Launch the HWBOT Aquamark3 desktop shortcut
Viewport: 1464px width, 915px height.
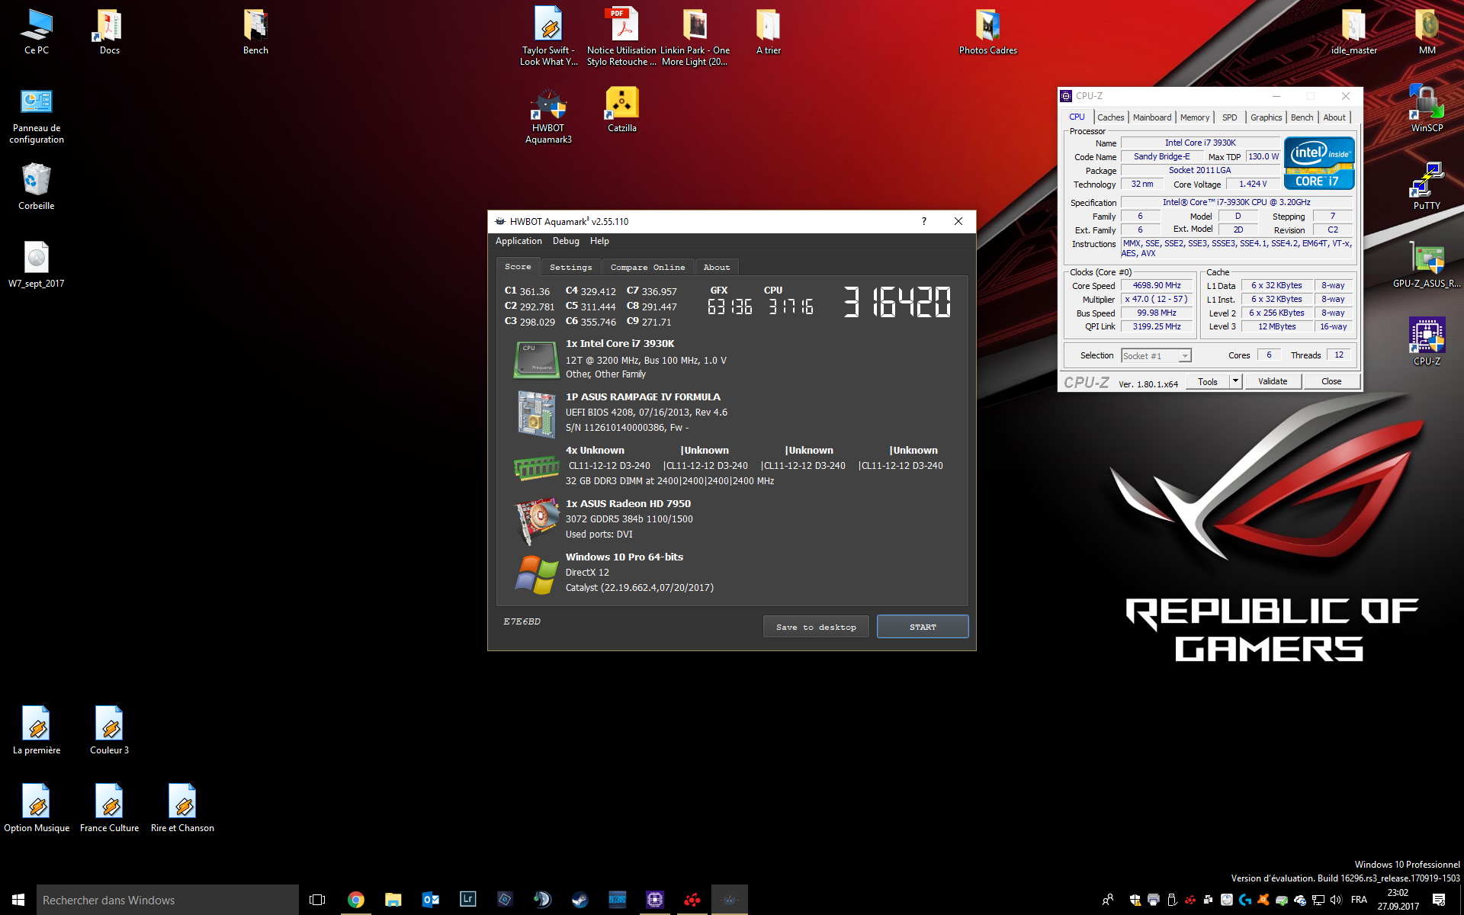[548, 116]
